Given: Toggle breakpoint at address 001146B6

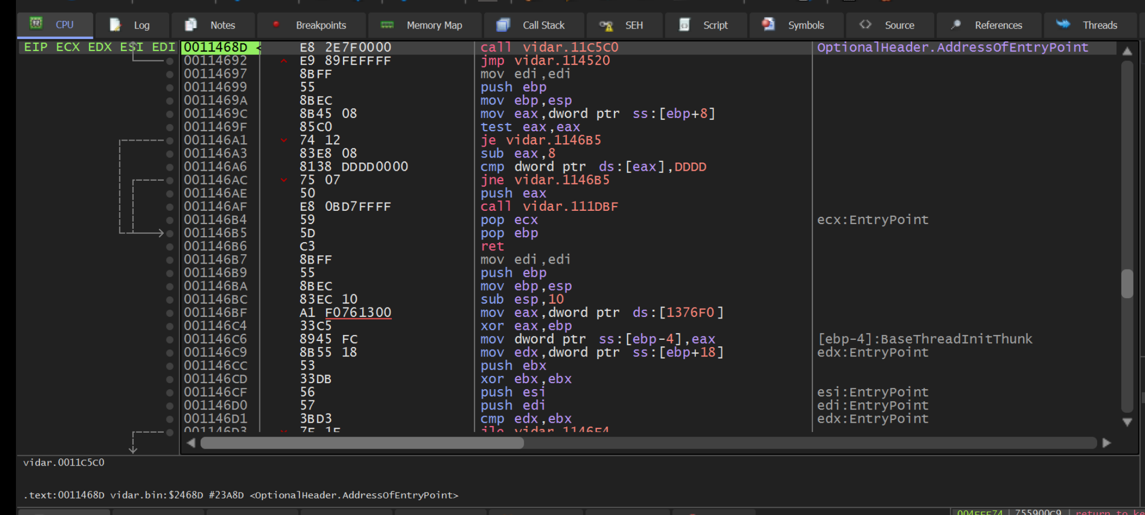Looking at the screenshot, I should pyautogui.click(x=169, y=246).
